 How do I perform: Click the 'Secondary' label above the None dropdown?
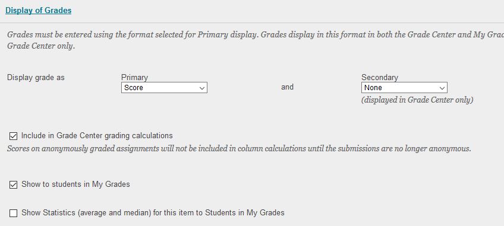(x=380, y=77)
